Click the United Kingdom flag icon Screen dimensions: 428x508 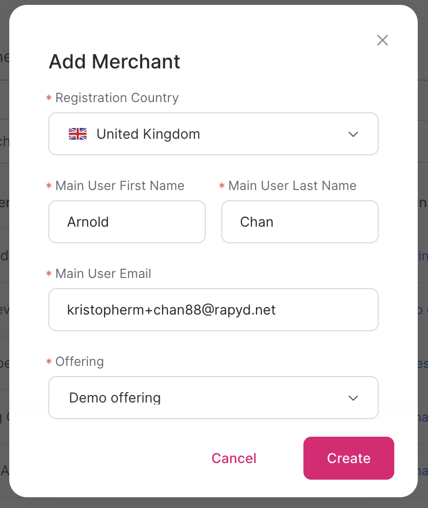coord(77,133)
